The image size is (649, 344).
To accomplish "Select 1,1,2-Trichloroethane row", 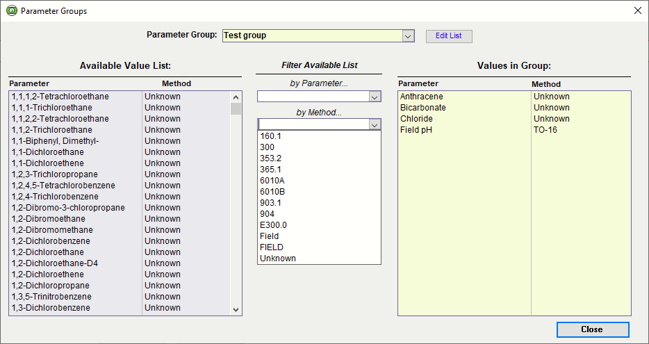I will (x=120, y=130).
